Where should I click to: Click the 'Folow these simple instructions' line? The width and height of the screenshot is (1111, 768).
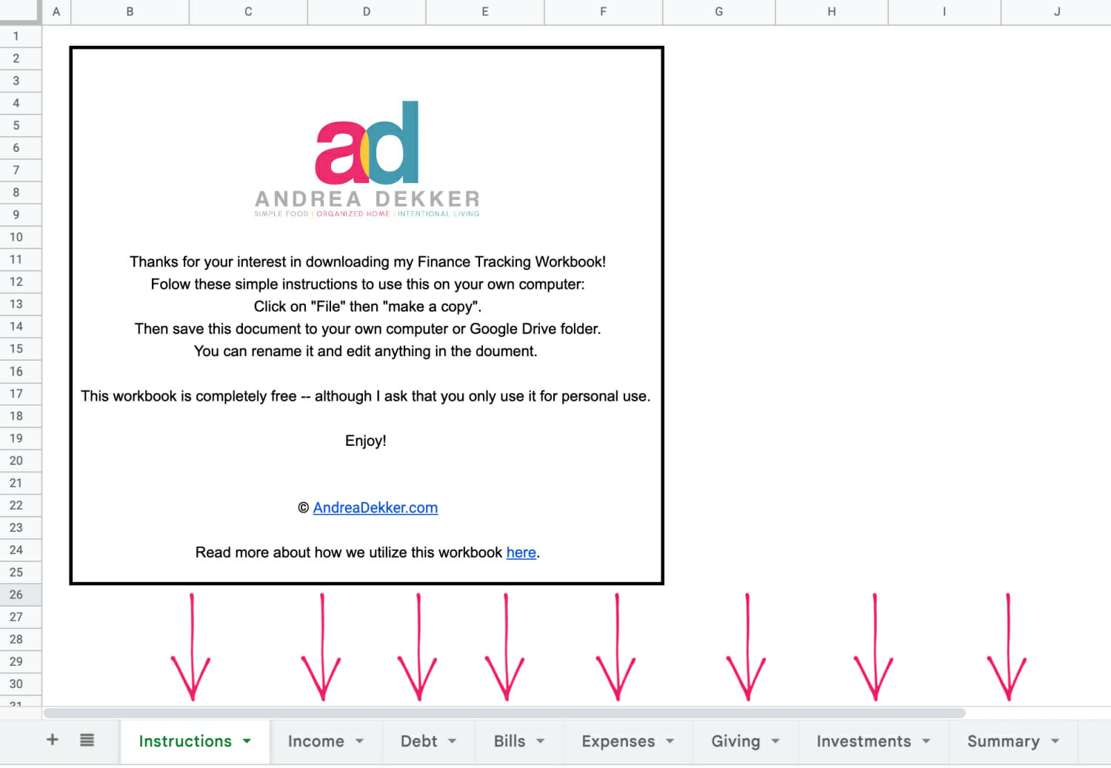[x=367, y=284]
